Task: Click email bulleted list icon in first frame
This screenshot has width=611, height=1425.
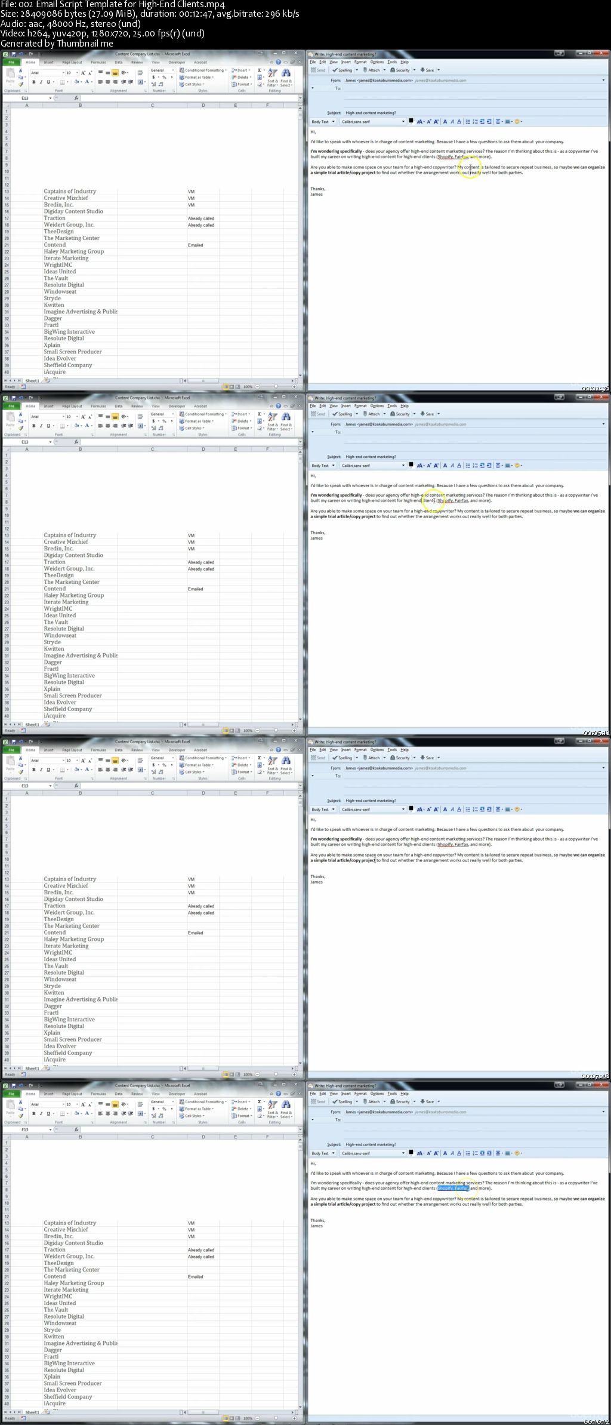Action: [x=468, y=122]
